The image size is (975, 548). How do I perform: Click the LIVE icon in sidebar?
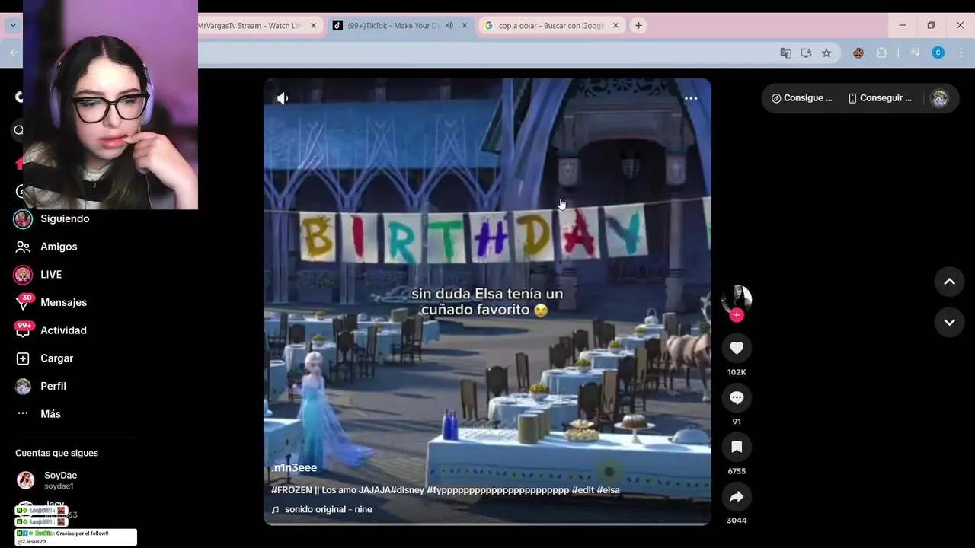click(x=23, y=274)
